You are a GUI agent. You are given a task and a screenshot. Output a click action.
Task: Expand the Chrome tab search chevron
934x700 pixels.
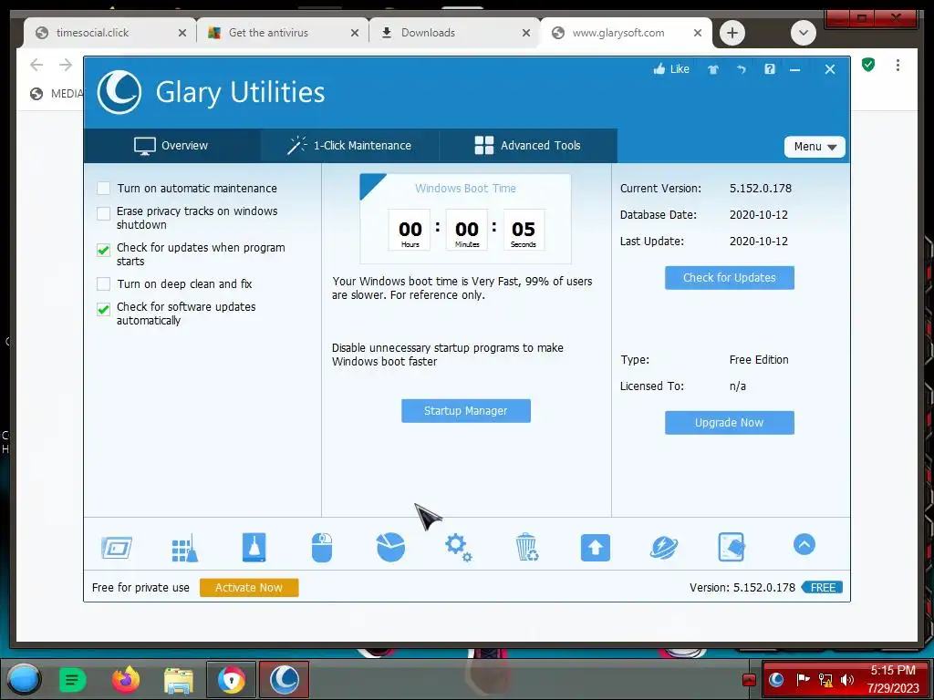click(803, 33)
